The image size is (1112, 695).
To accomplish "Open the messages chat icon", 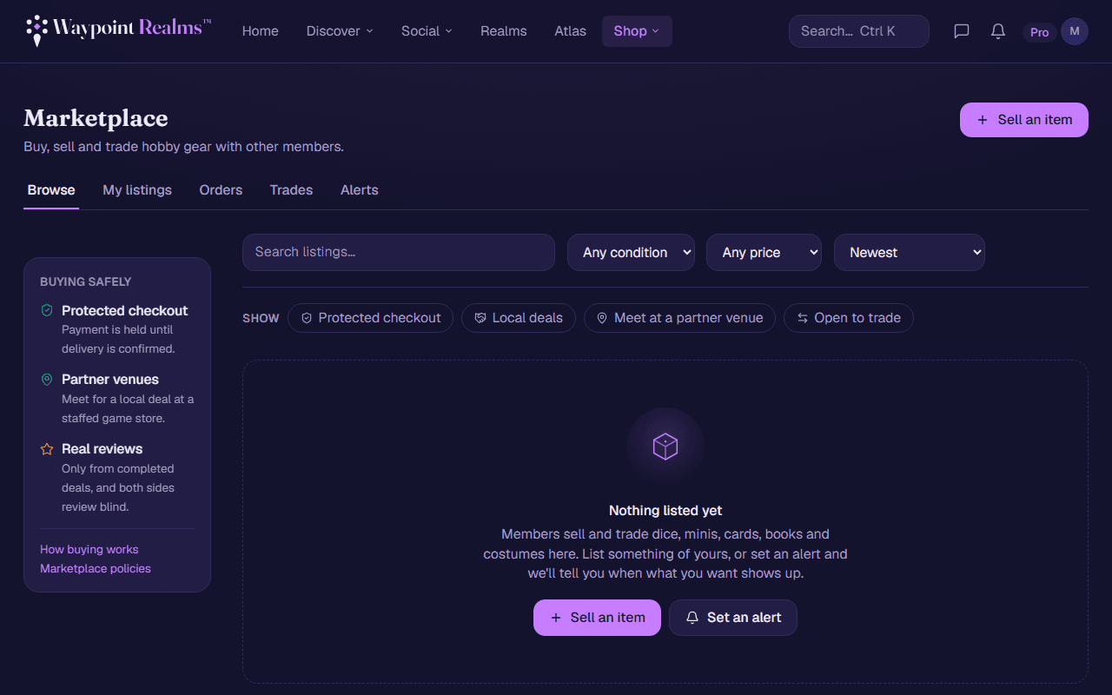I will (x=962, y=31).
